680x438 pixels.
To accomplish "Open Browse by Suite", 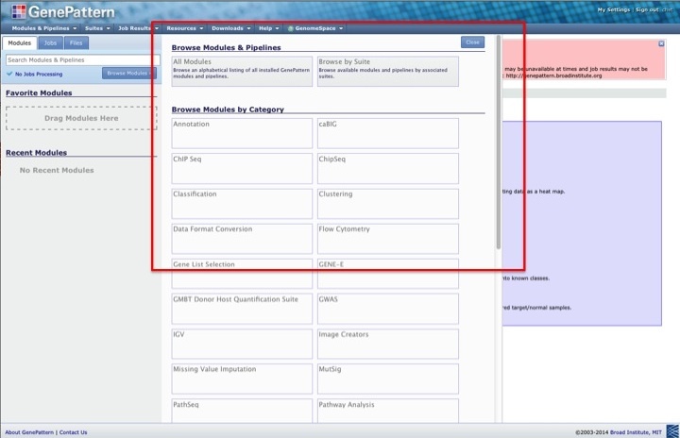I will pos(388,71).
